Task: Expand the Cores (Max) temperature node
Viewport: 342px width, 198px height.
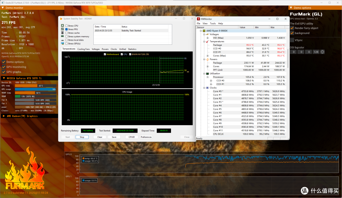Action: point(208,56)
